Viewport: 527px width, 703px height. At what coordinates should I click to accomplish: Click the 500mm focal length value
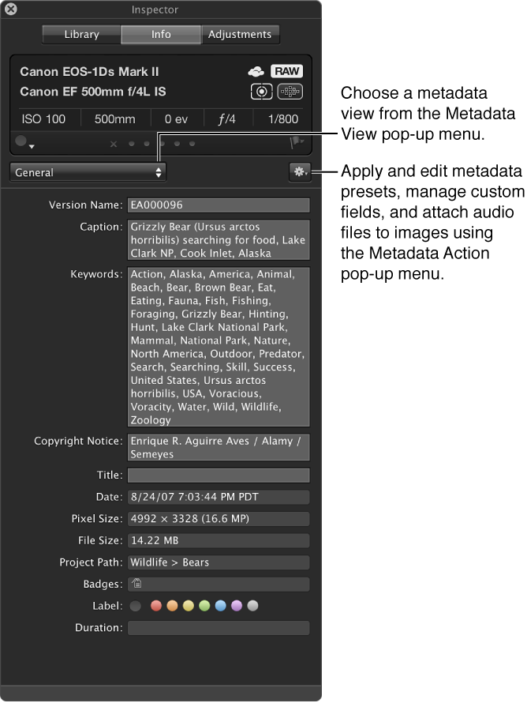pos(114,119)
